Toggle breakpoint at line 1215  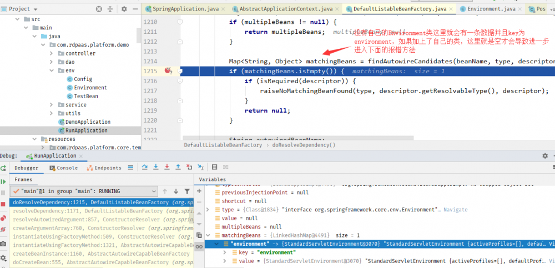point(168,71)
